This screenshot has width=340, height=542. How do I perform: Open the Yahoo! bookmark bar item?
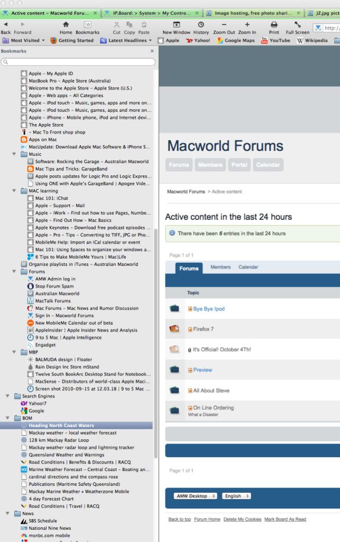[198, 40]
